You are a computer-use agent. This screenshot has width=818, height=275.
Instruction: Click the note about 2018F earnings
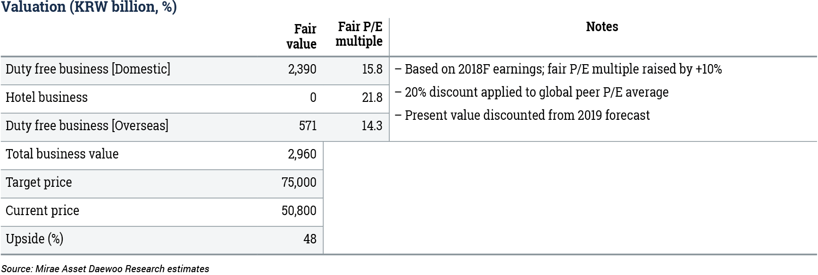click(559, 69)
